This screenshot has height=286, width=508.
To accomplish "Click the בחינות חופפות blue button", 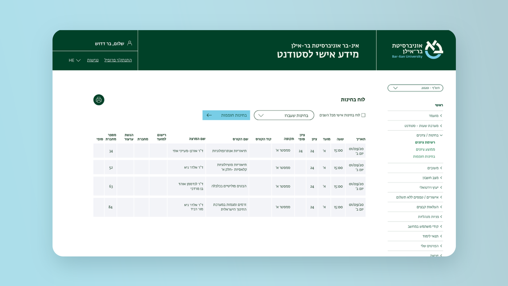I will pyautogui.click(x=226, y=115).
